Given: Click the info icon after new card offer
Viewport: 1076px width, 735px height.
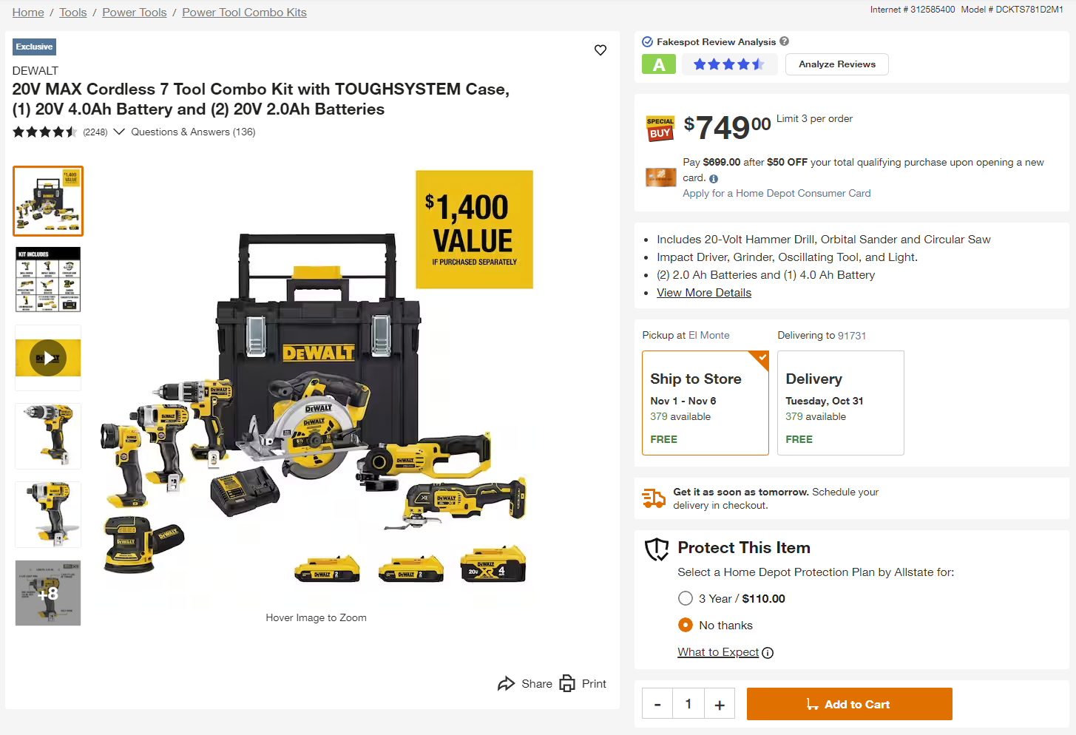Looking at the screenshot, I should pos(714,179).
